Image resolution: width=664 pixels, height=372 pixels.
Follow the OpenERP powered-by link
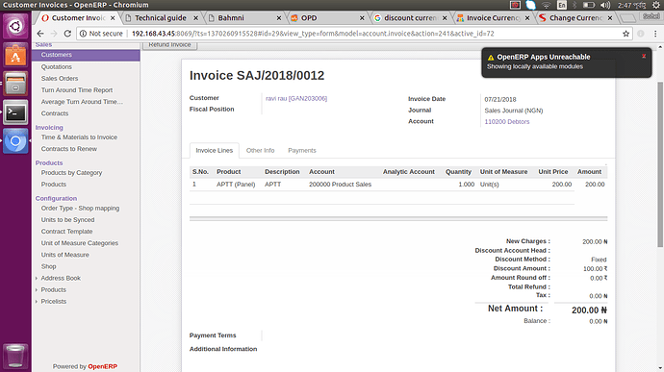tap(102, 366)
